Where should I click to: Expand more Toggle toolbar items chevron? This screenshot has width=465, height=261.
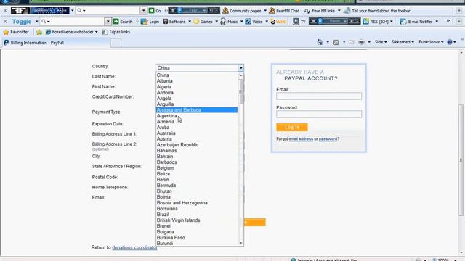pyautogui.click(x=448, y=21)
